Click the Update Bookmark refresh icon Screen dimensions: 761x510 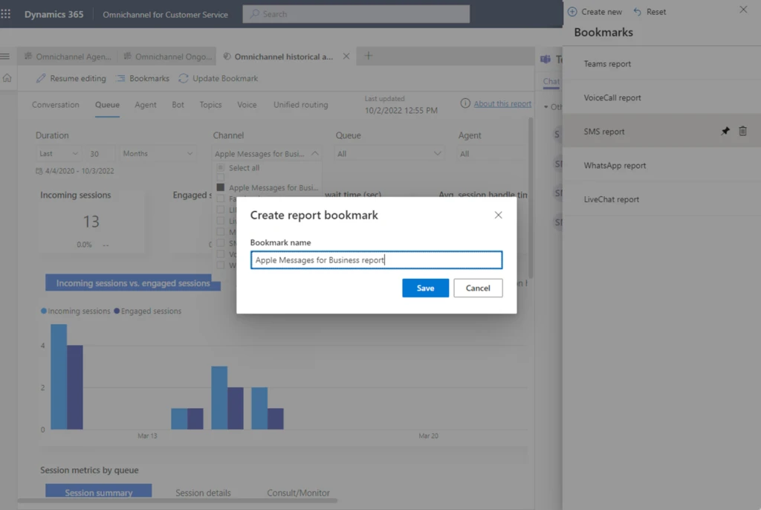(184, 78)
